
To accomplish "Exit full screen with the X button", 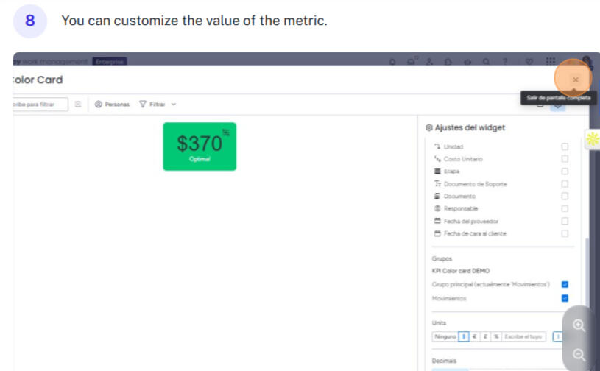I will click(575, 79).
